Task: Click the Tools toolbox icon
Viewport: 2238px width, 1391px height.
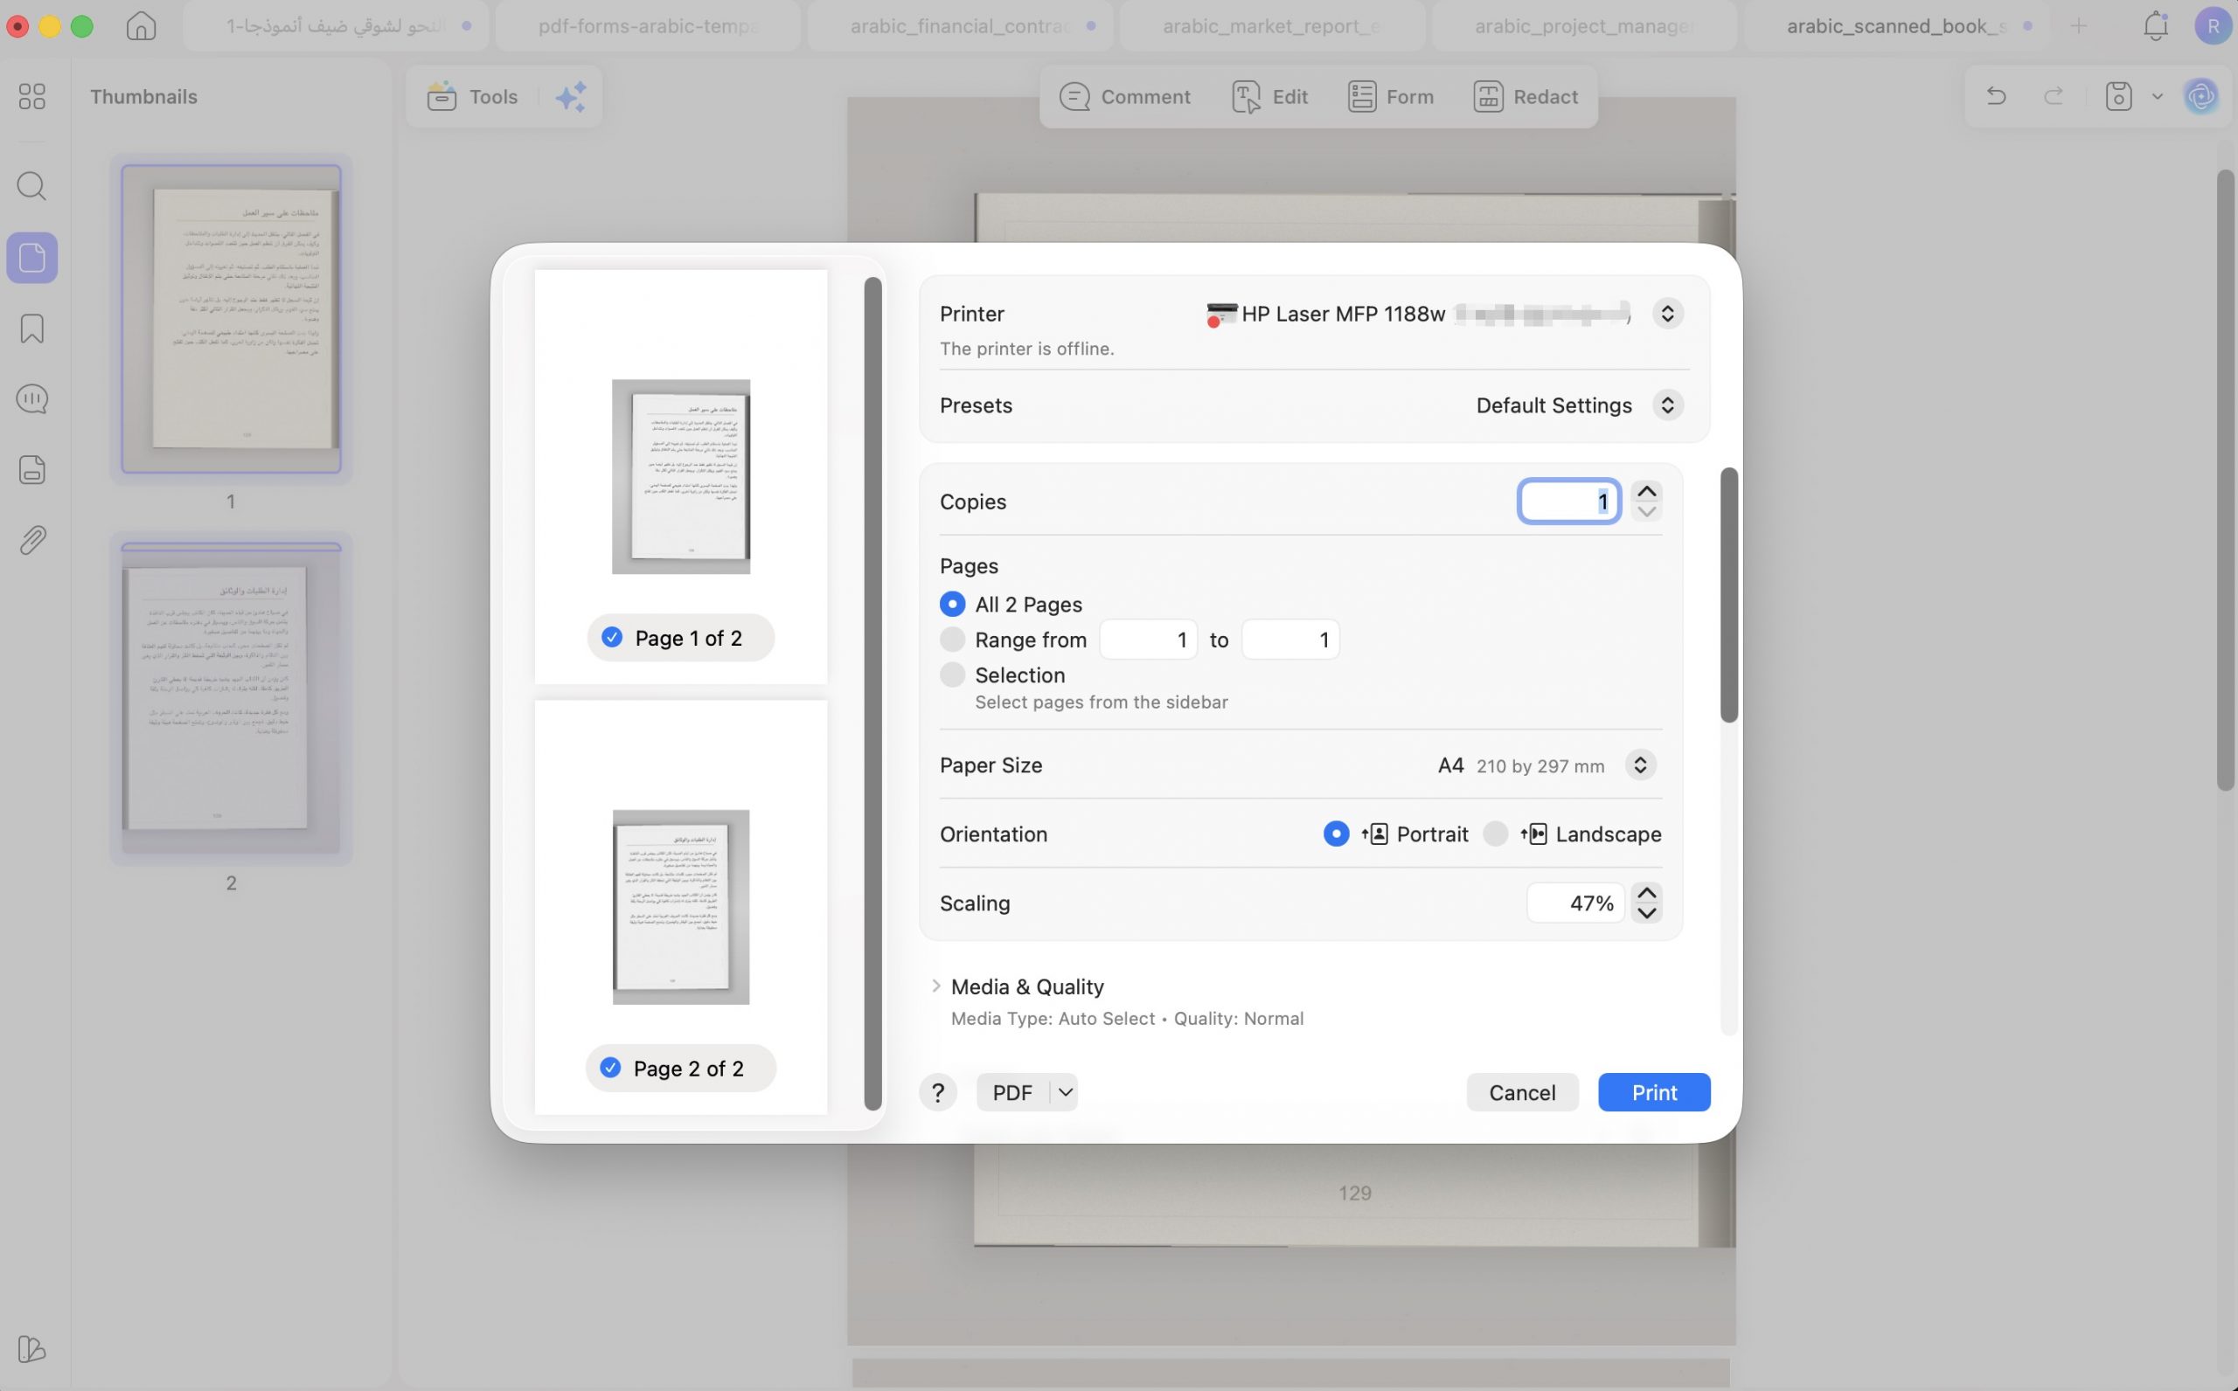Action: [441, 96]
